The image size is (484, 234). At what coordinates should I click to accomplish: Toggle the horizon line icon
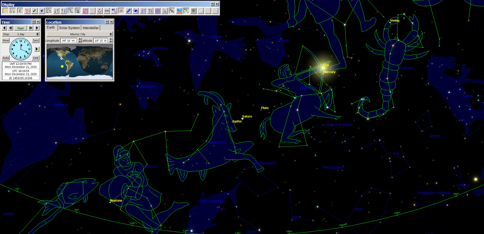pyautogui.click(x=164, y=11)
